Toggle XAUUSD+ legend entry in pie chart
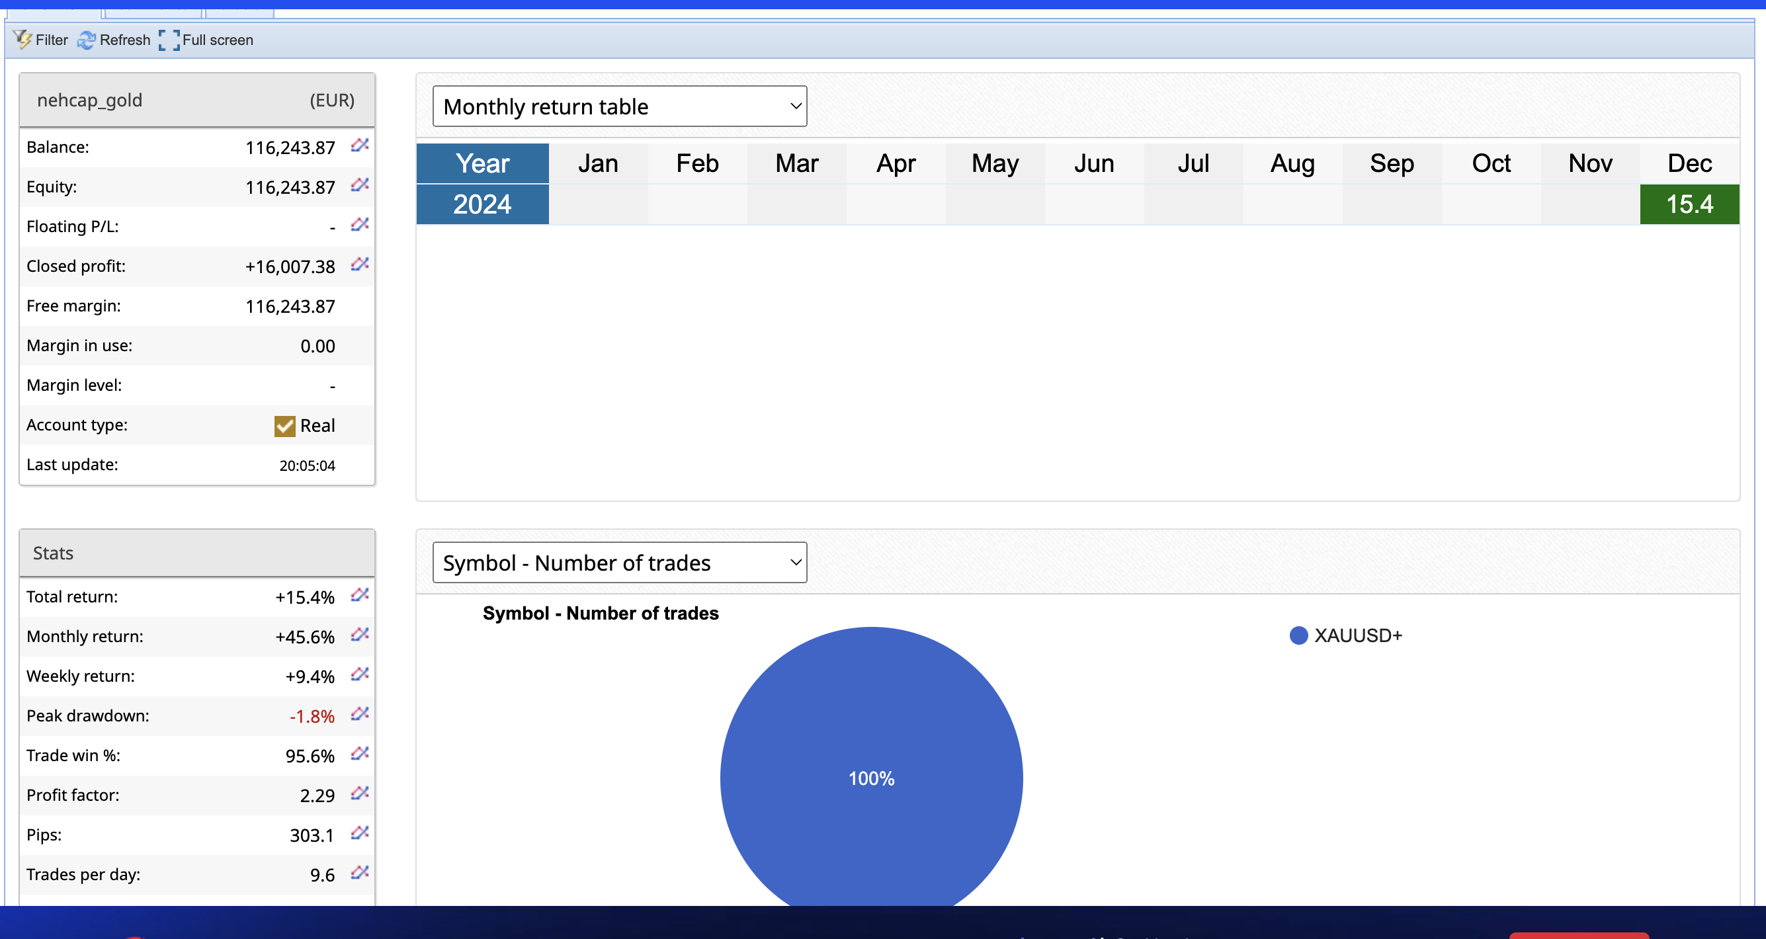1766x939 pixels. point(1347,636)
